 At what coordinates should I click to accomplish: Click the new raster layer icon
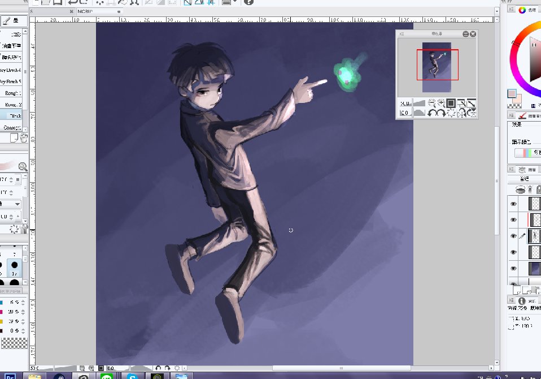click(517, 290)
